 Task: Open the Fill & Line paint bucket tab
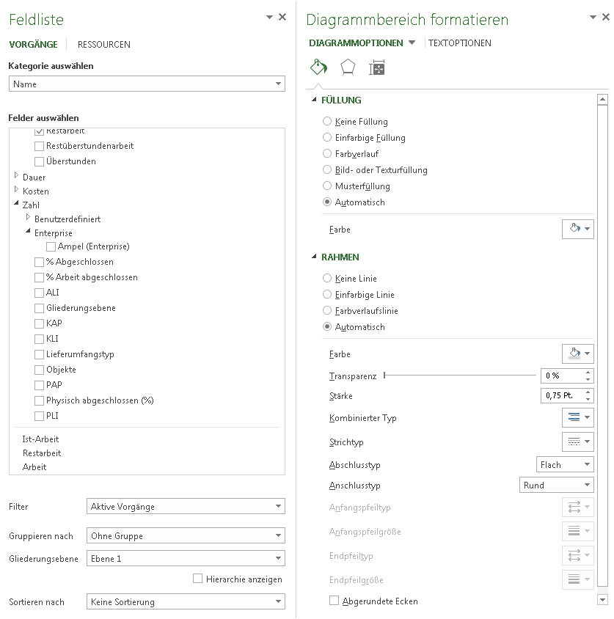point(318,67)
